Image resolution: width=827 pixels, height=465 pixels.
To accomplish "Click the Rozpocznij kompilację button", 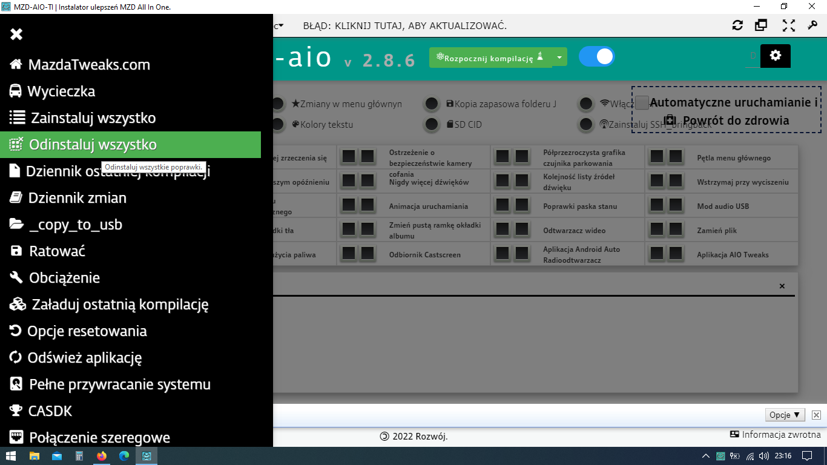I will click(x=490, y=58).
